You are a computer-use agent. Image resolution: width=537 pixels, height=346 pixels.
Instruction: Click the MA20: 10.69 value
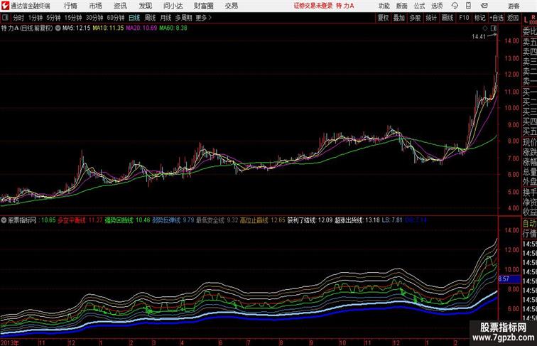click(141, 28)
